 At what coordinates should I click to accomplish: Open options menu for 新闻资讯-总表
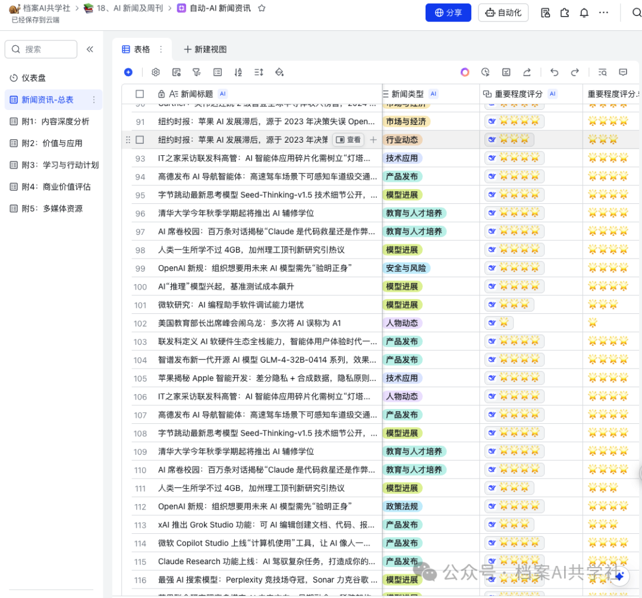click(x=94, y=100)
